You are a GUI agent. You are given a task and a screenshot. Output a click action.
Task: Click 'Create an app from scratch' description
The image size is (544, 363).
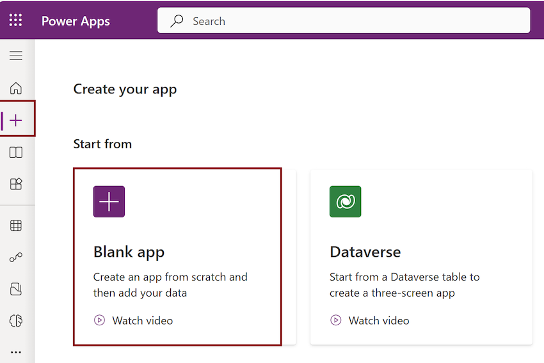tap(170, 285)
